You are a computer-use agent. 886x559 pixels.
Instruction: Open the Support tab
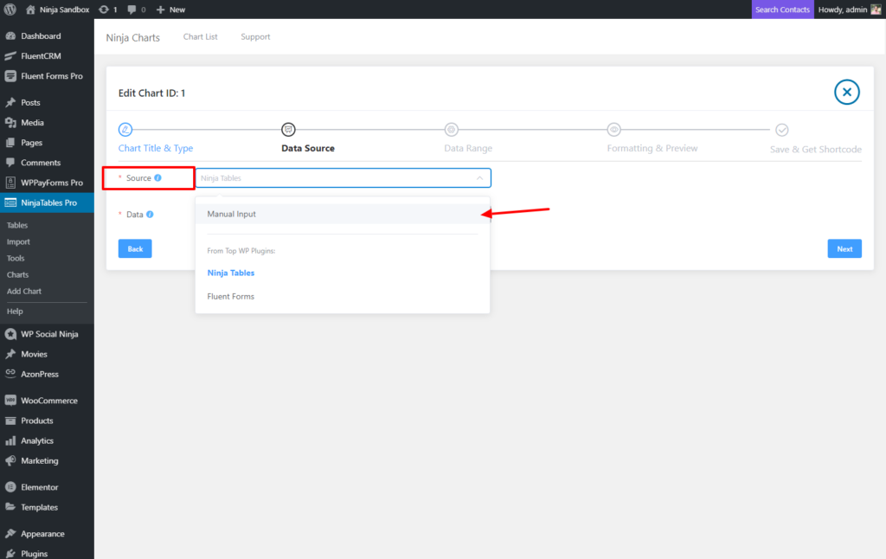click(255, 37)
